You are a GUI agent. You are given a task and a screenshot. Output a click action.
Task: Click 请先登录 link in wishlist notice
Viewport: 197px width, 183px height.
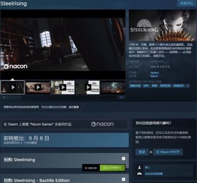coord(74,107)
